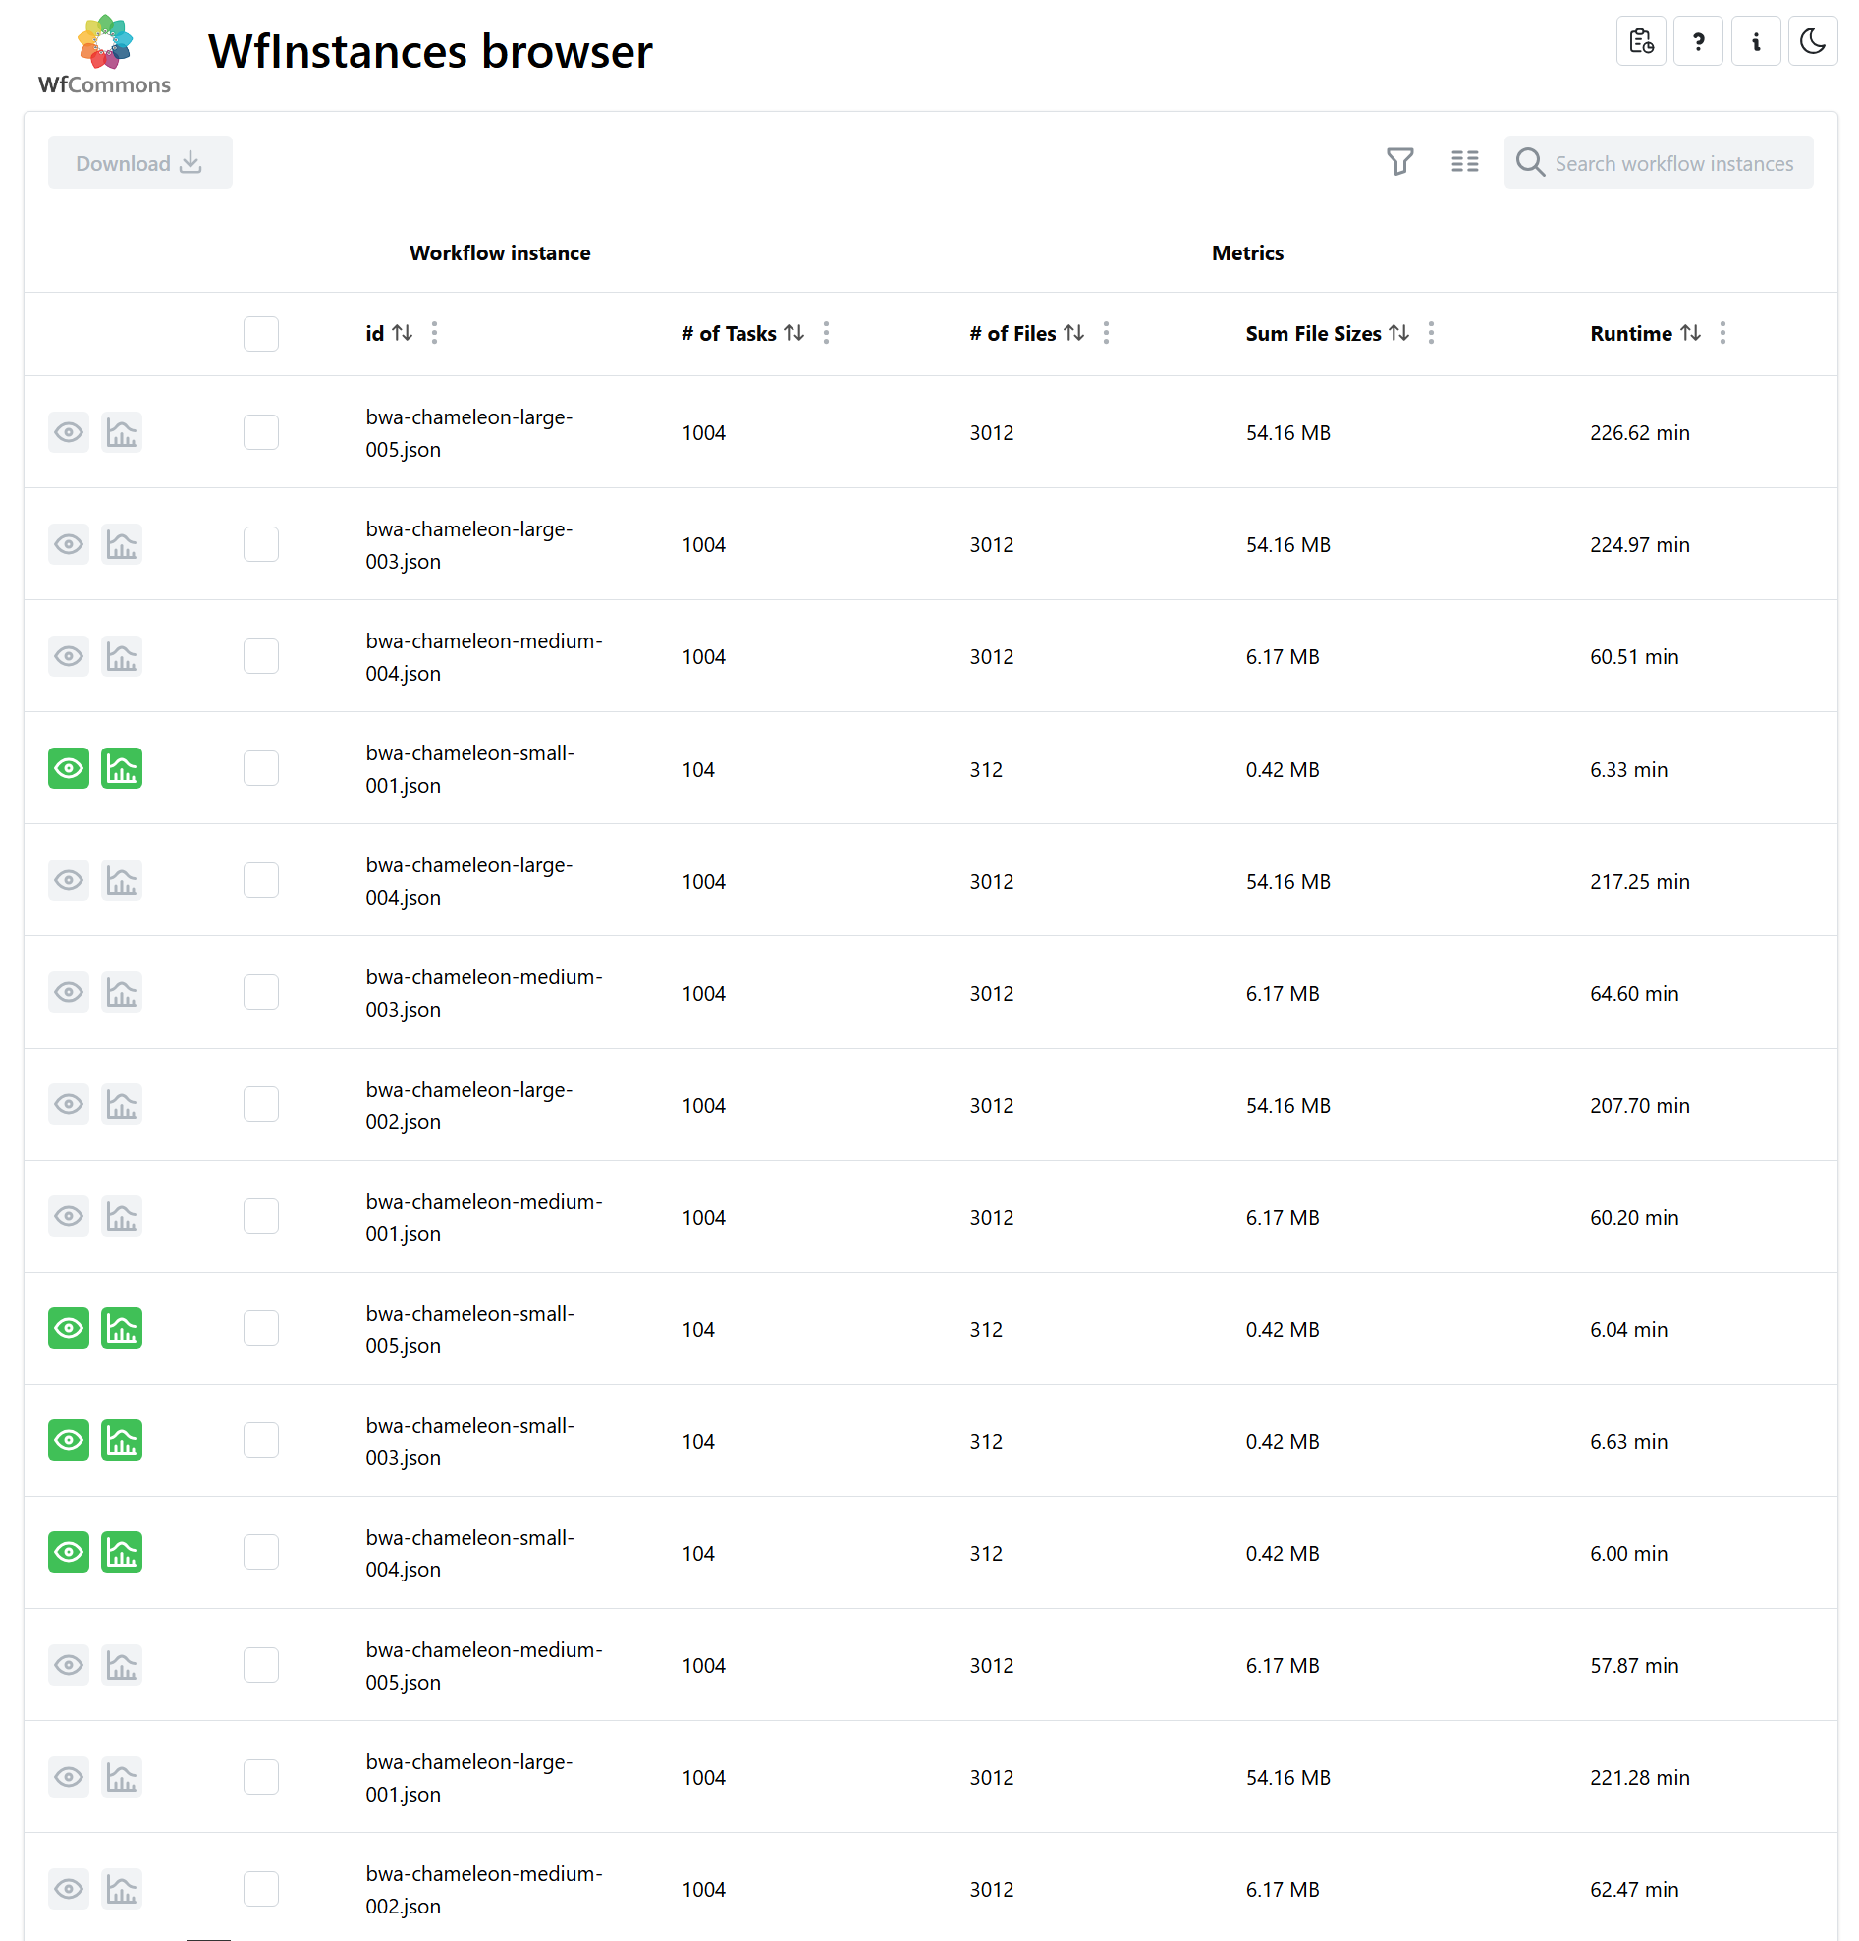Image resolution: width=1859 pixels, height=1941 pixels.
Task: Open the Runtime column three-dot menu
Action: tap(1722, 333)
